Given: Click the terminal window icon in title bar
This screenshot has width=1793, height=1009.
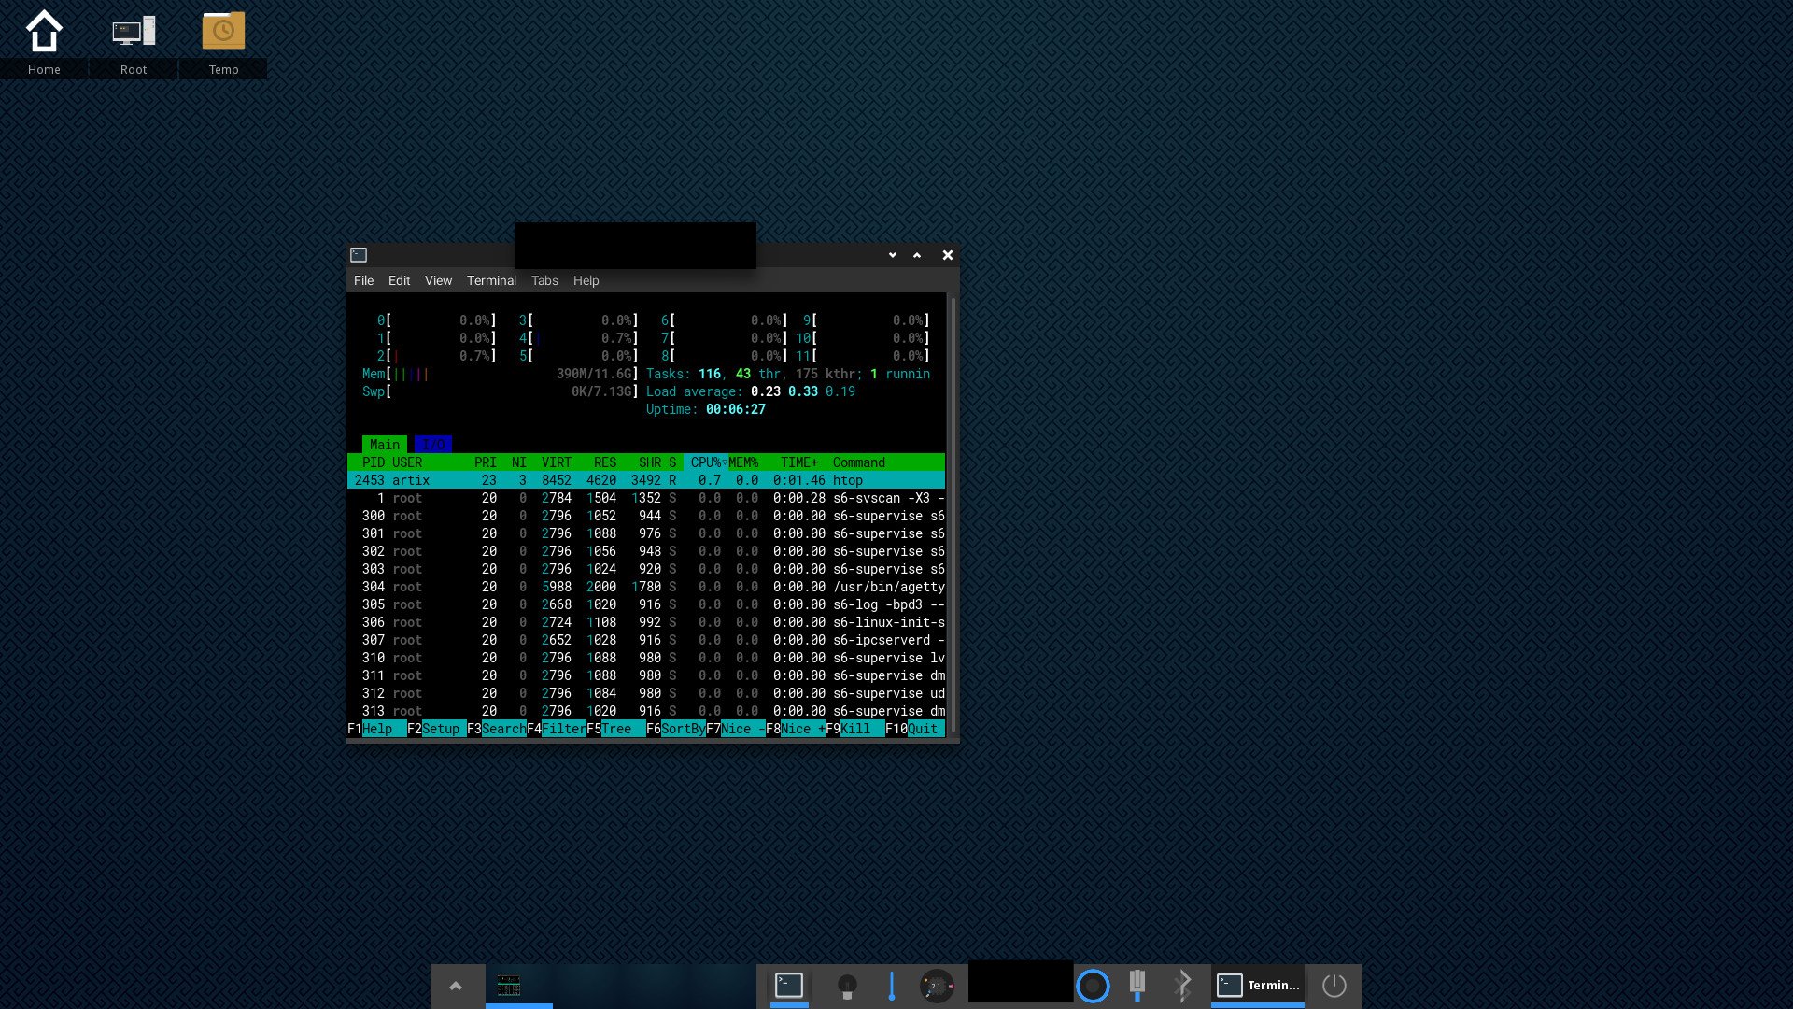Looking at the screenshot, I should click(359, 255).
